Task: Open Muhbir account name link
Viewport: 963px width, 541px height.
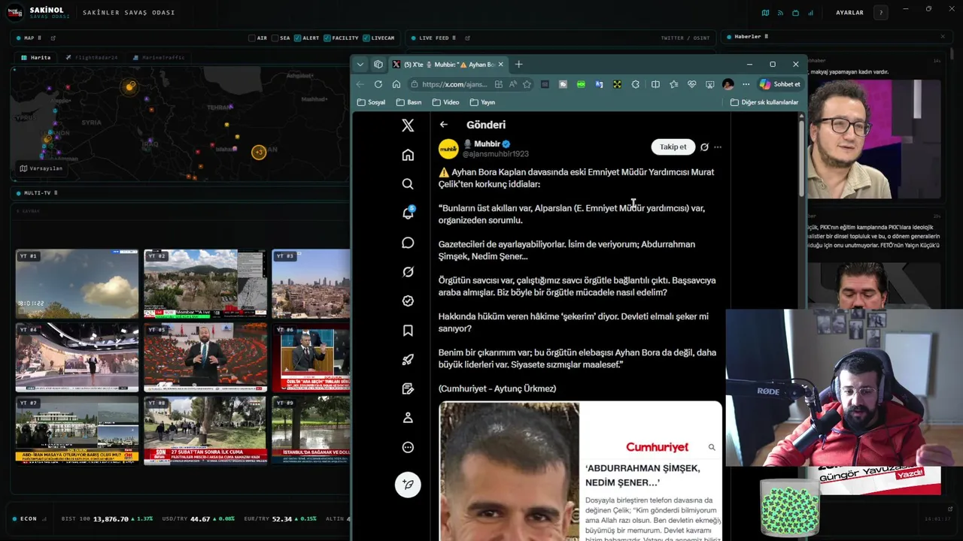Action: (487, 144)
